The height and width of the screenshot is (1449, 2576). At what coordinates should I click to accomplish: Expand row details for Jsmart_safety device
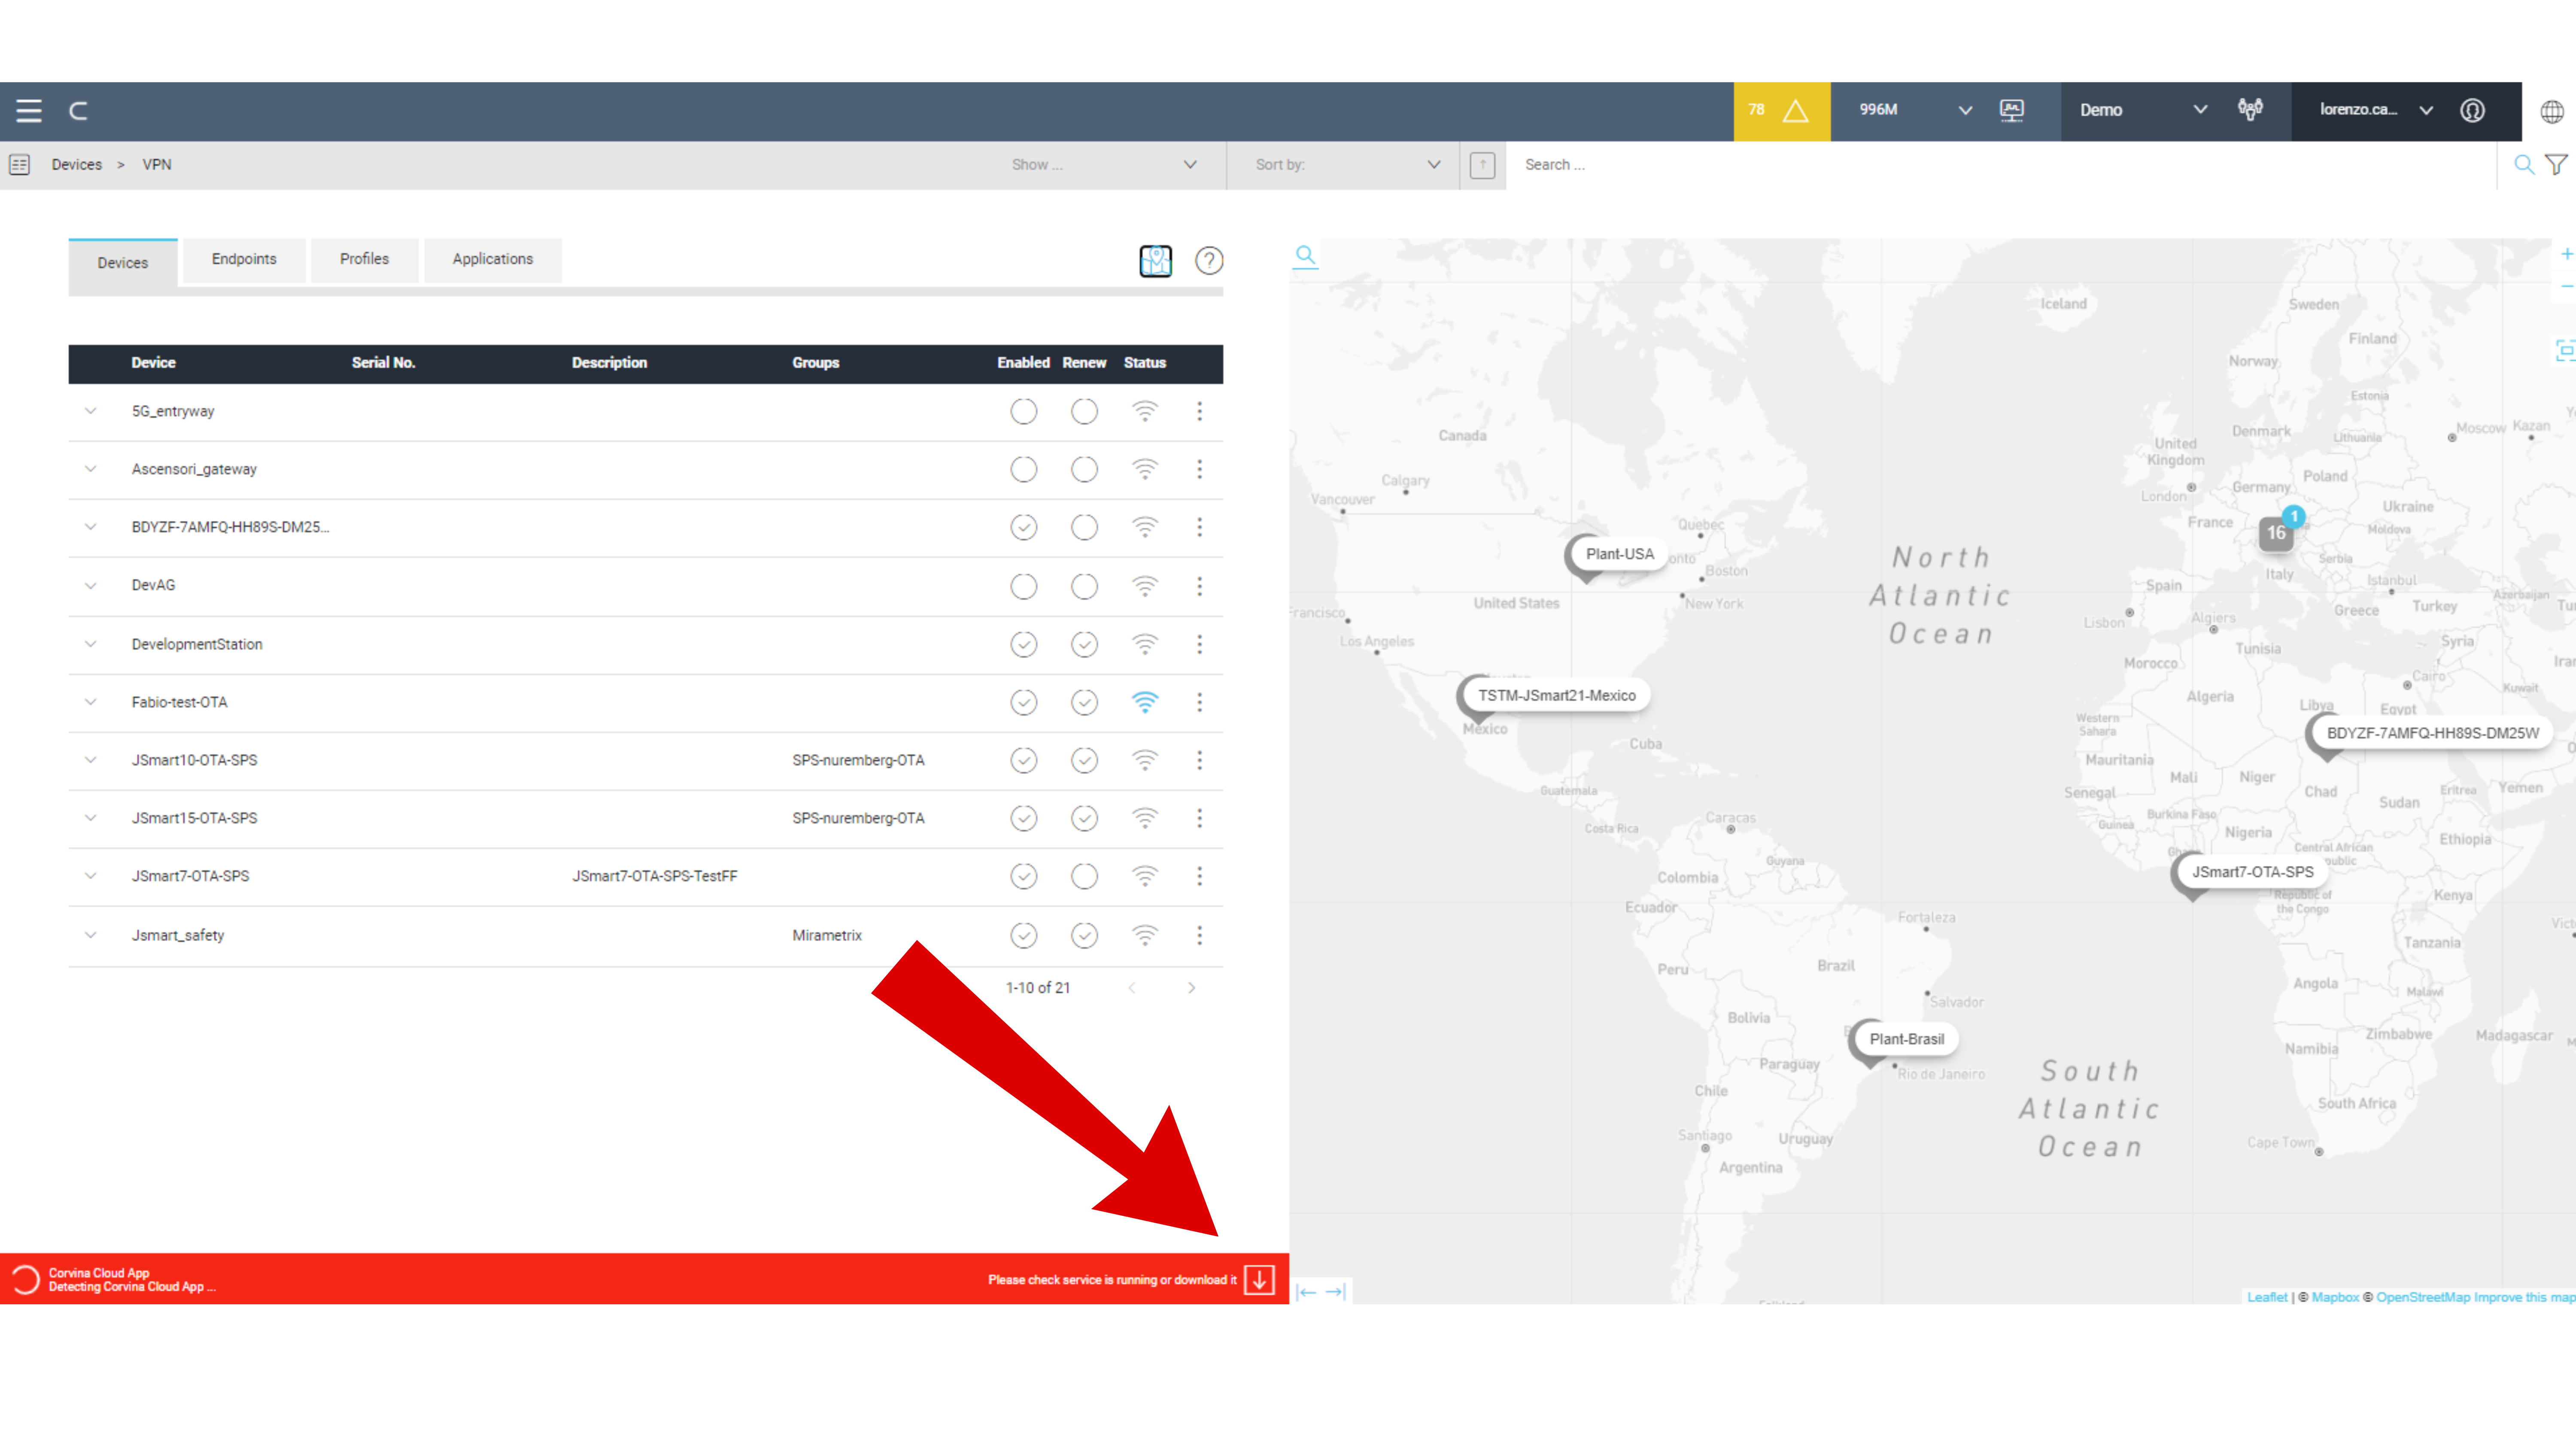pyautogui.click(x=90, y=934)
